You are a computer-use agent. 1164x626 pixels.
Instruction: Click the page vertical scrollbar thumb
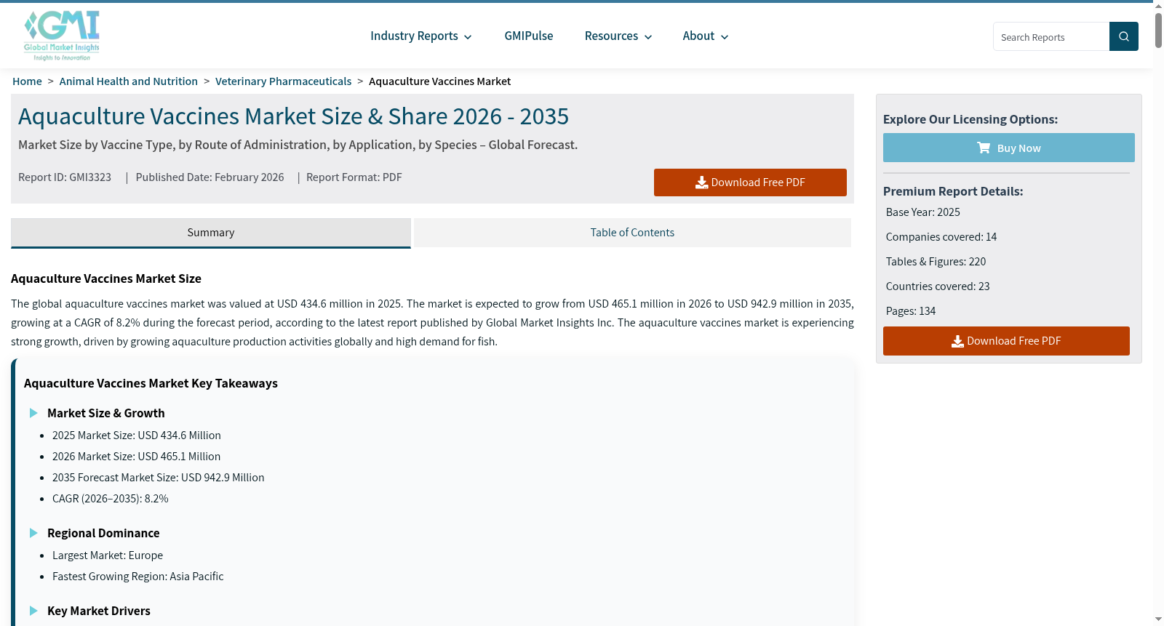1158,30
